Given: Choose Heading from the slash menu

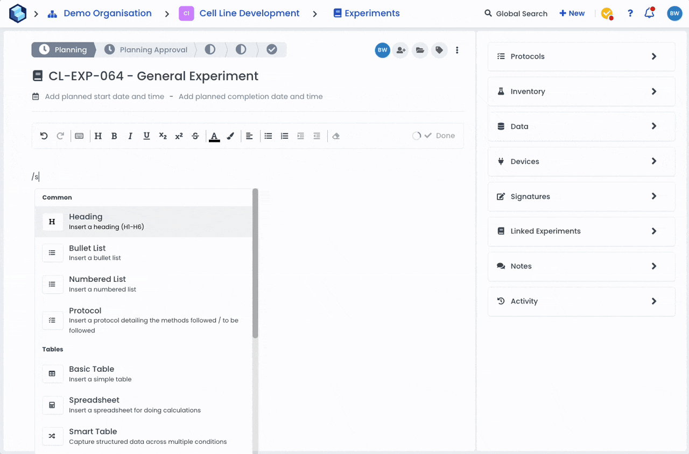Looking at the screenshot, I should [x=143, y=222].
